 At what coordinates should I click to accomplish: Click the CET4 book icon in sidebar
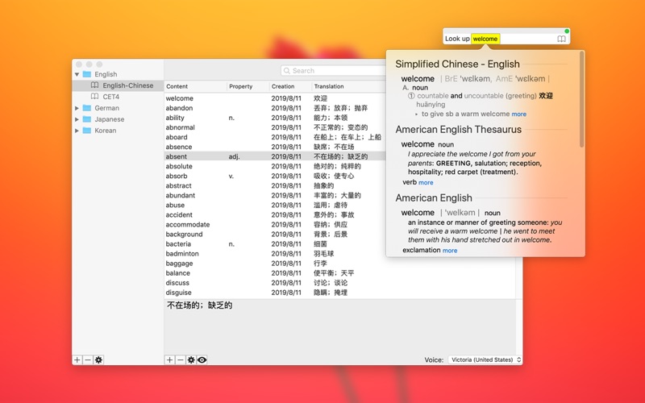pyautogui.click(x=94, y=96)
